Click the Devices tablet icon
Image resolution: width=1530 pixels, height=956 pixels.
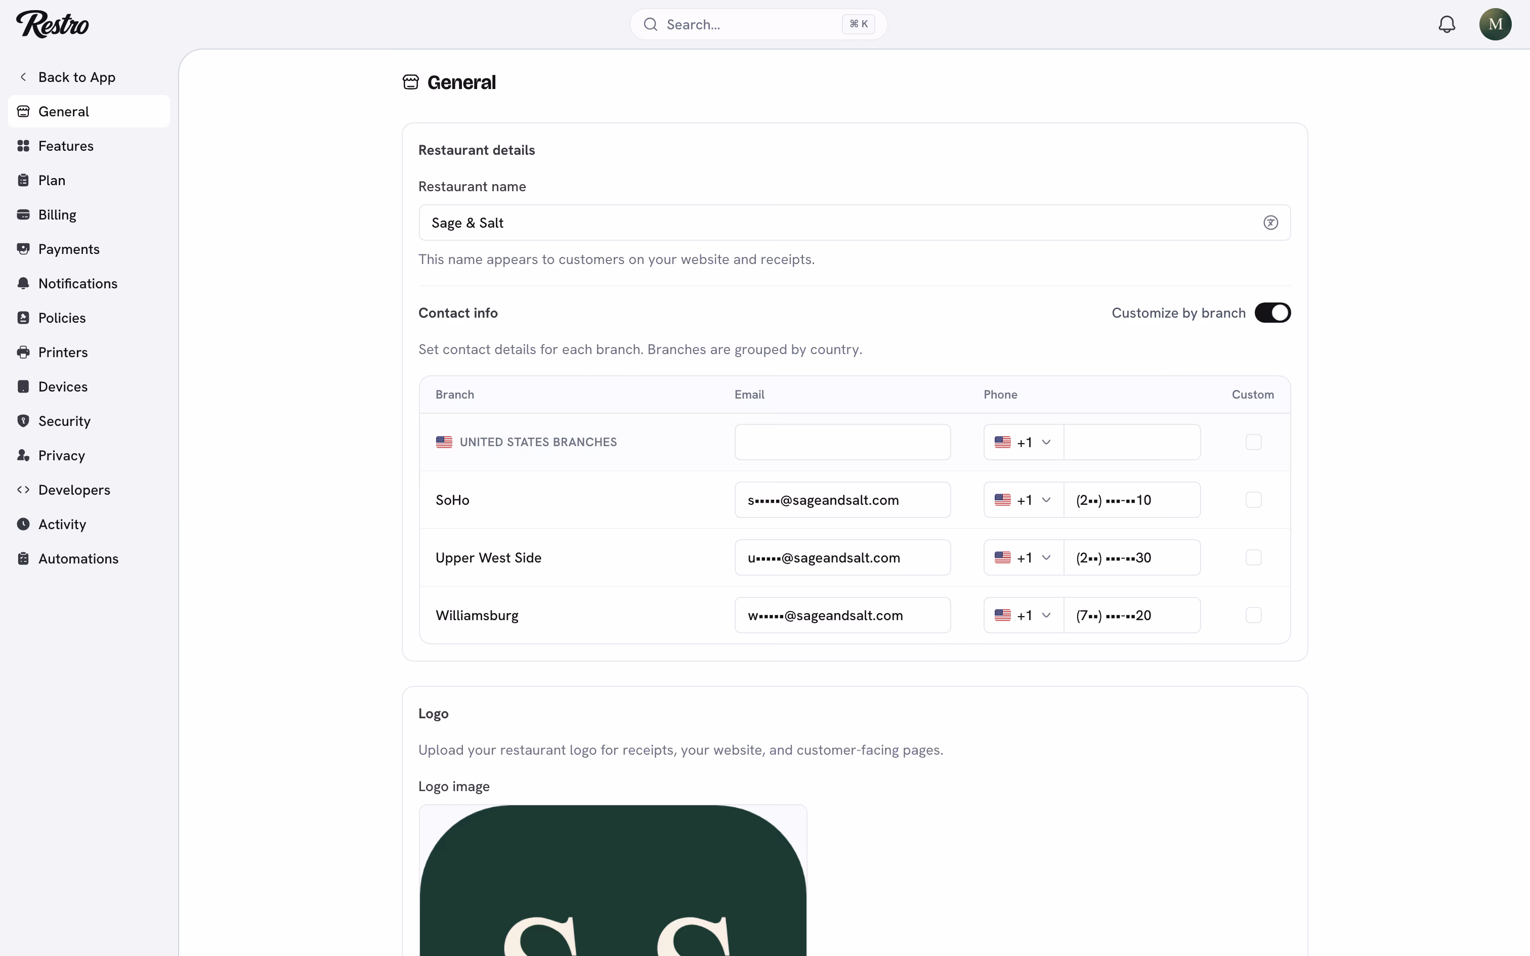pos(23,386)
